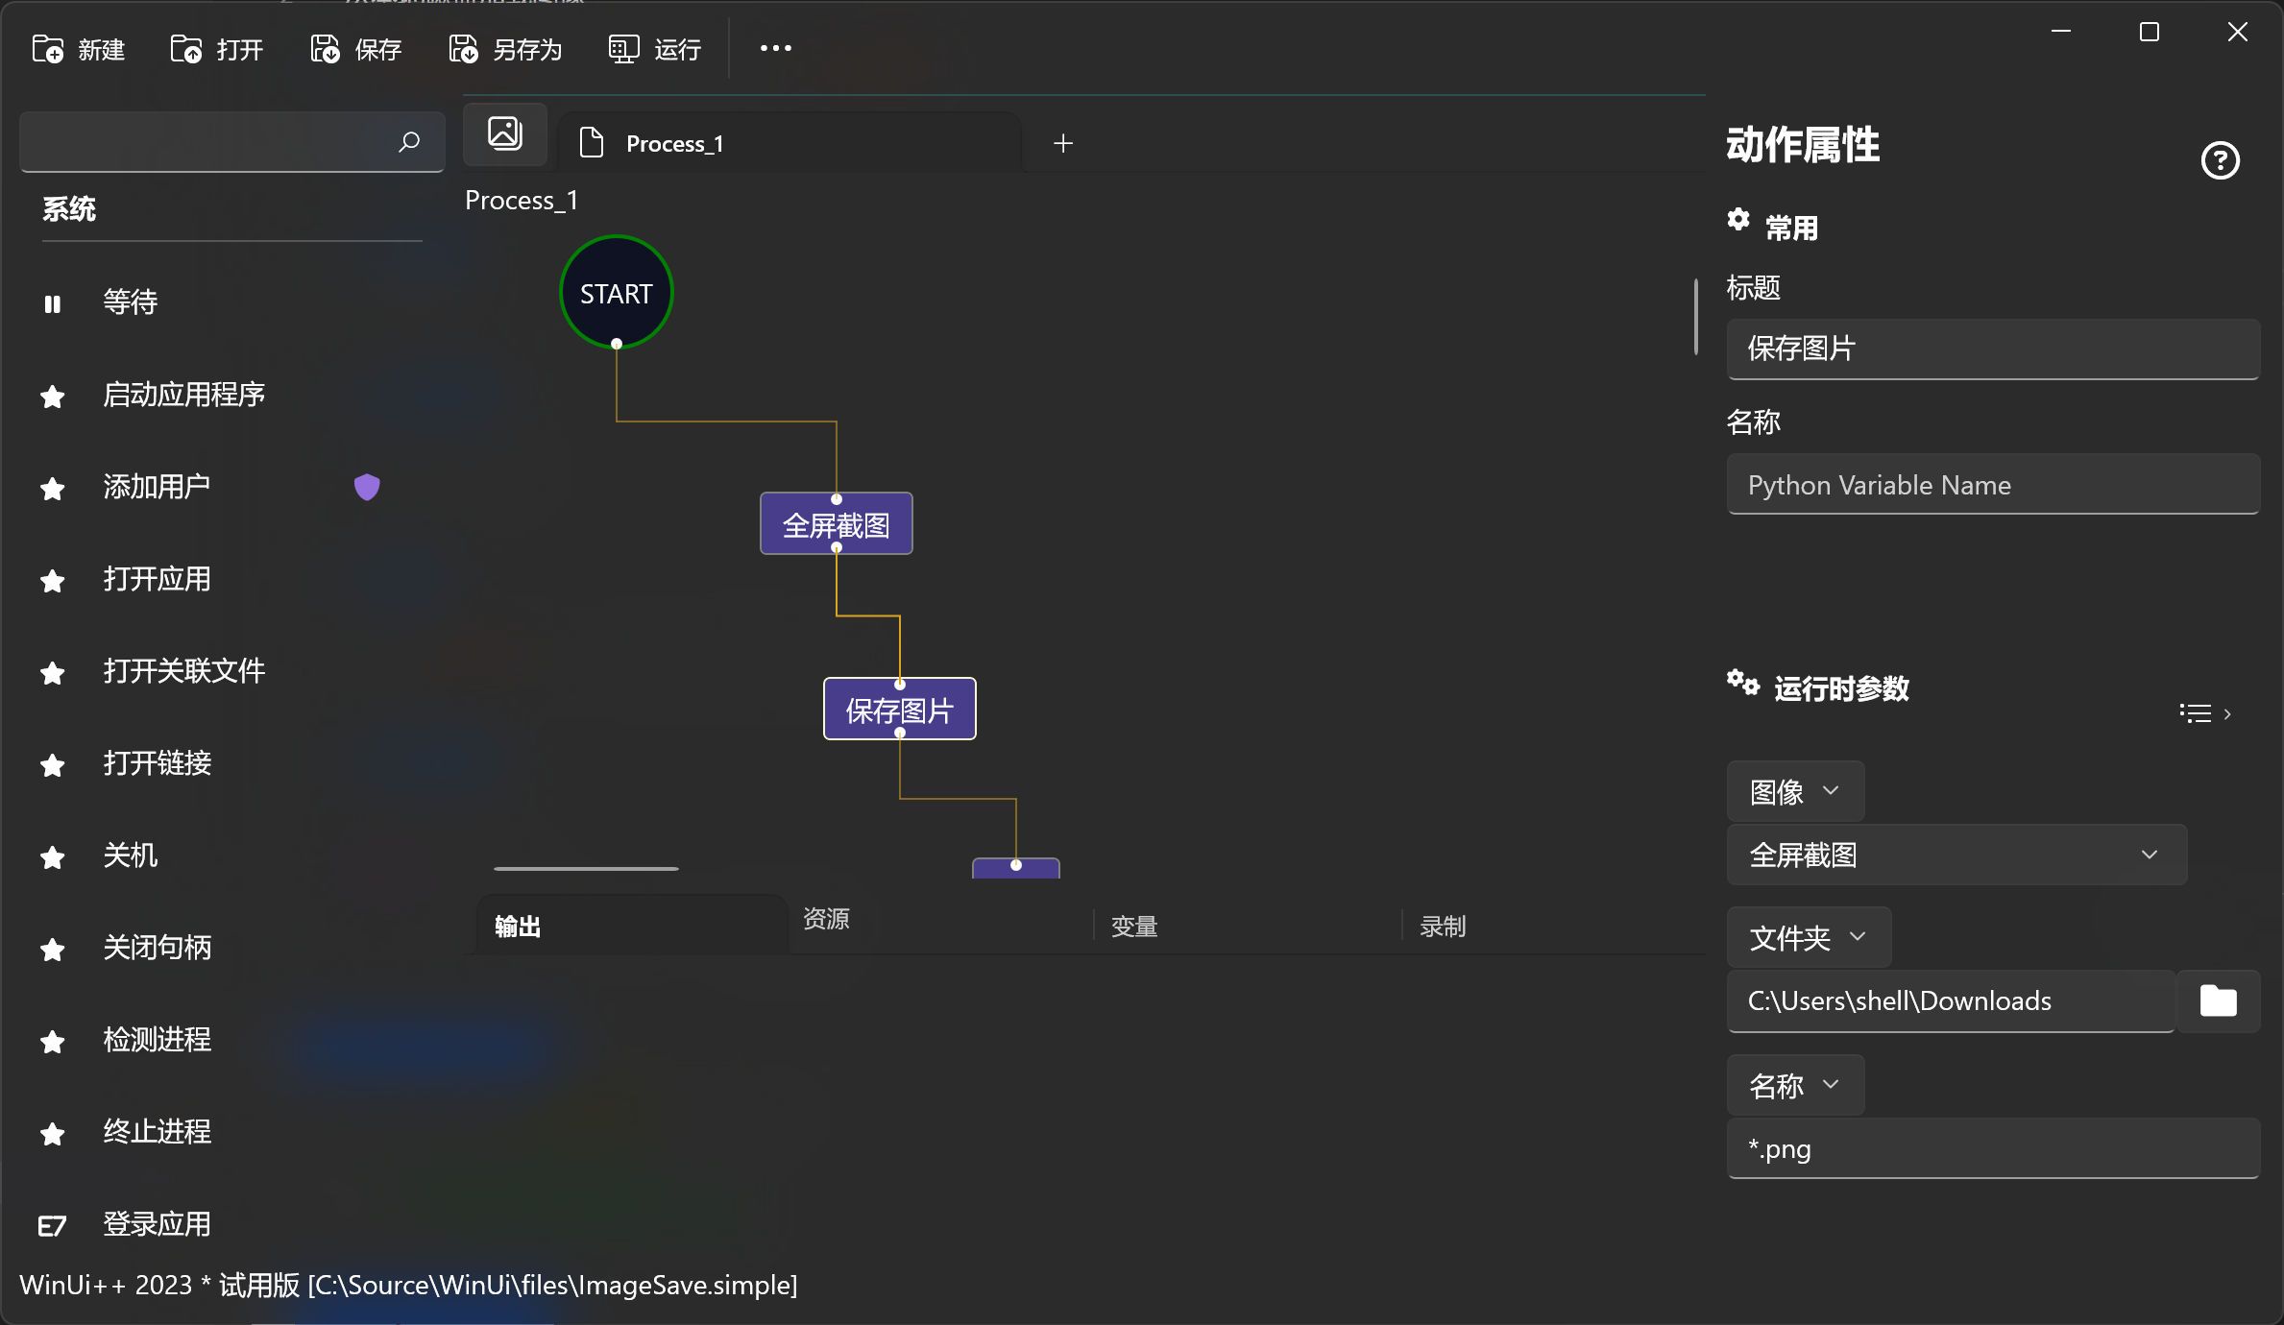2284x1325 pixels.
Task: Open the 全屏截图 combo box
Action: point(1956,855)
